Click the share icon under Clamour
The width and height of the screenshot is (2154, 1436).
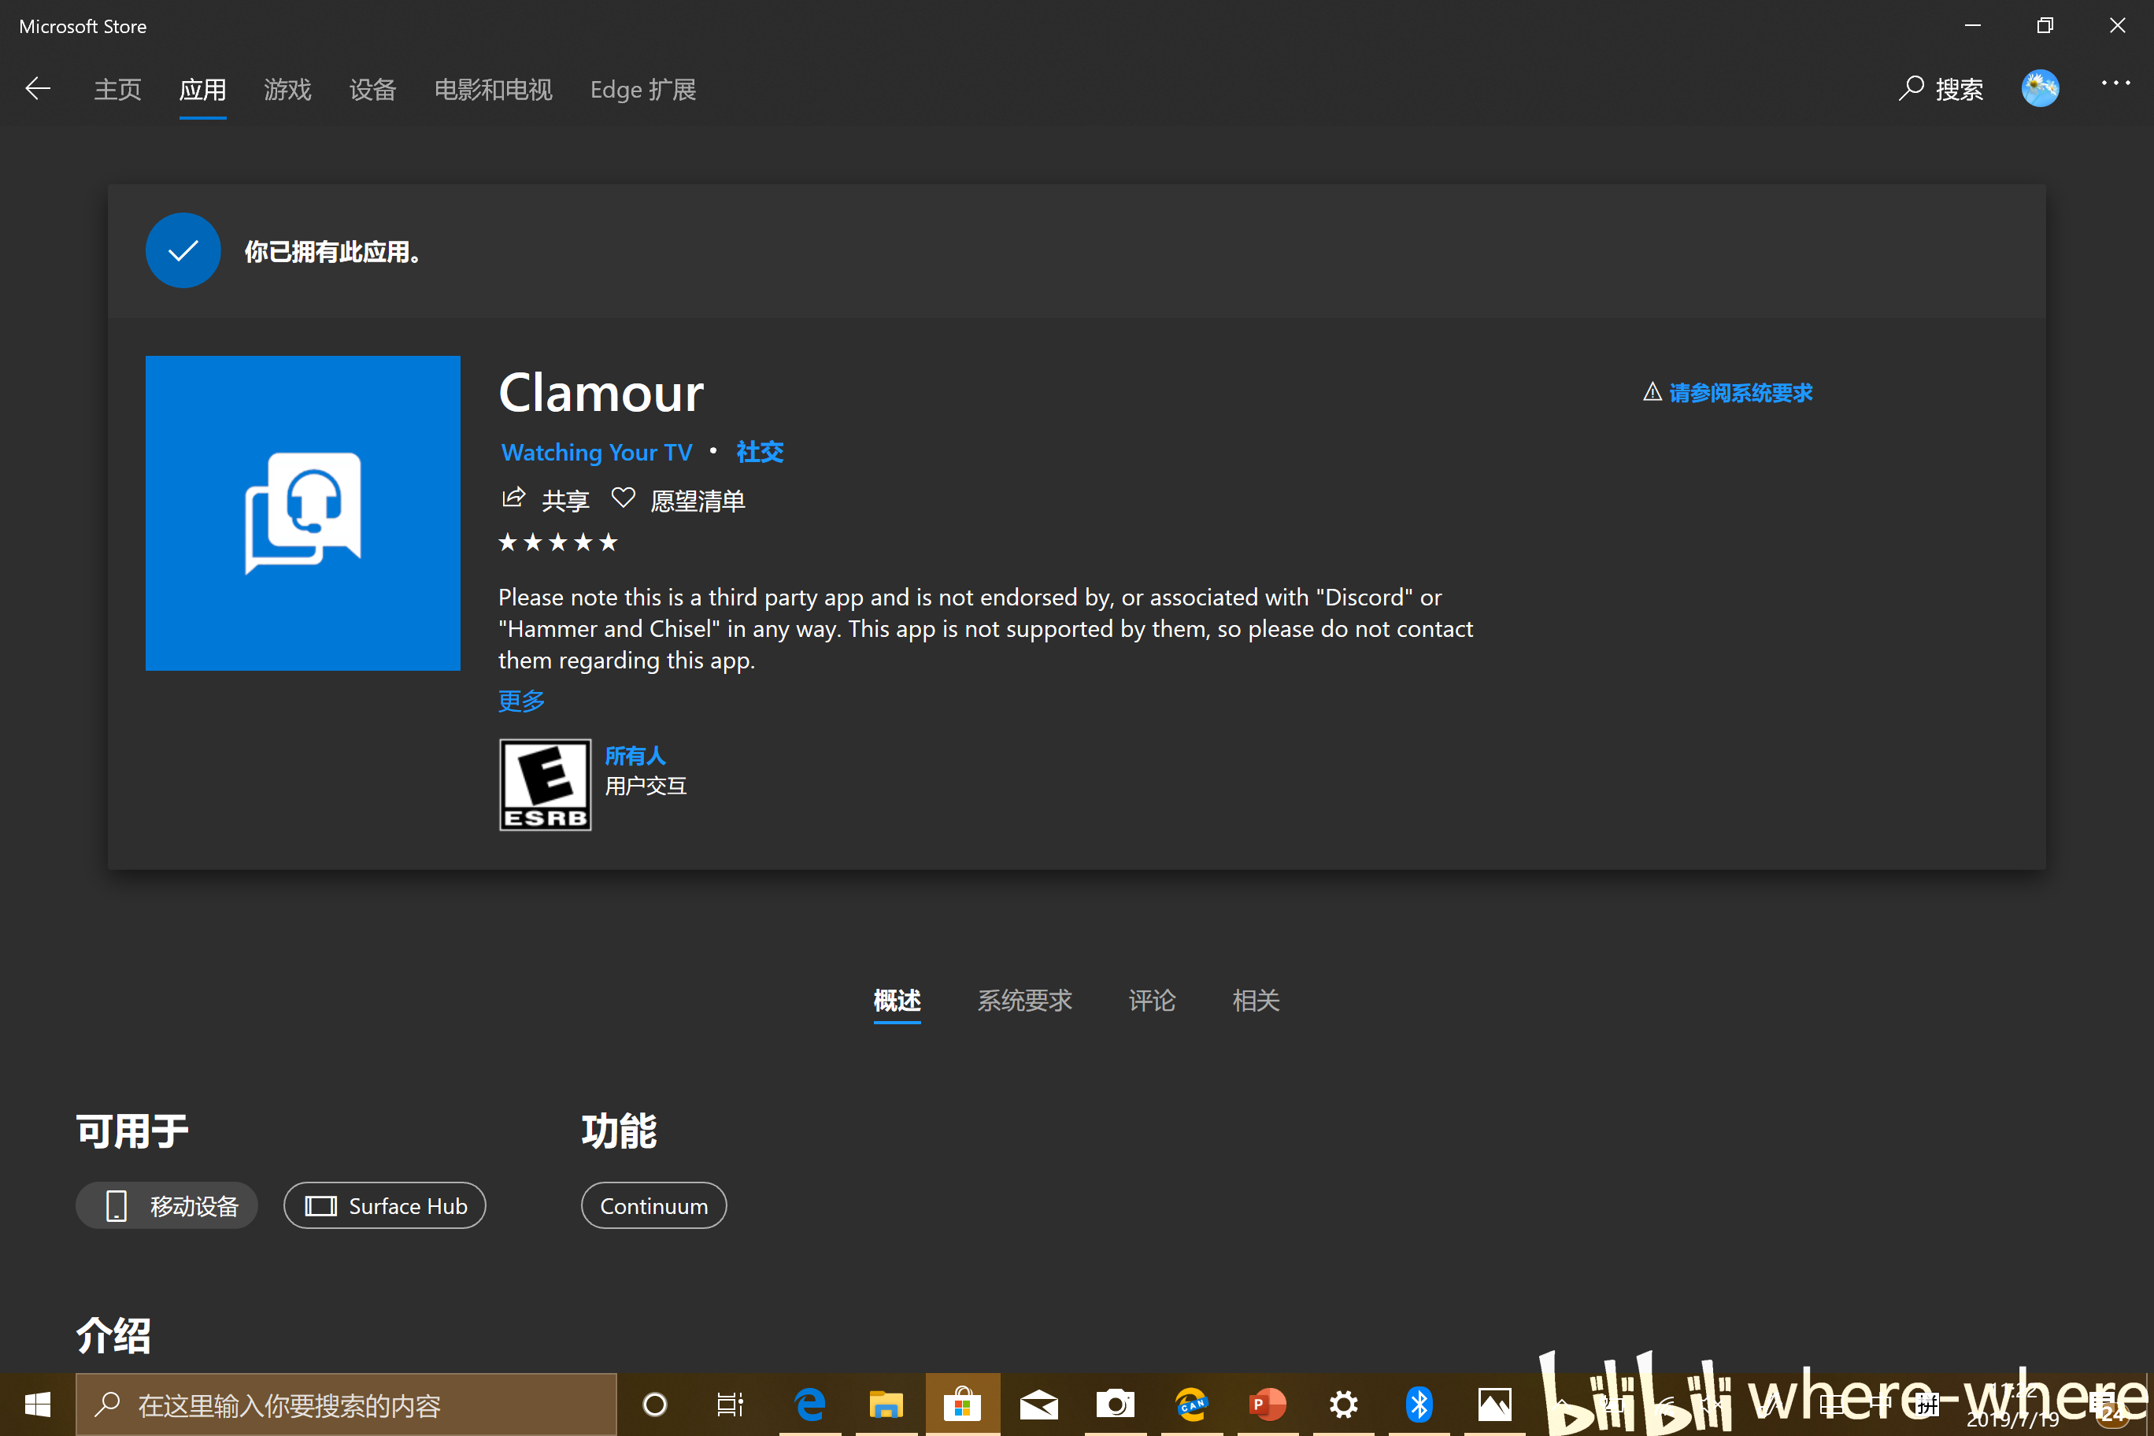514,498
